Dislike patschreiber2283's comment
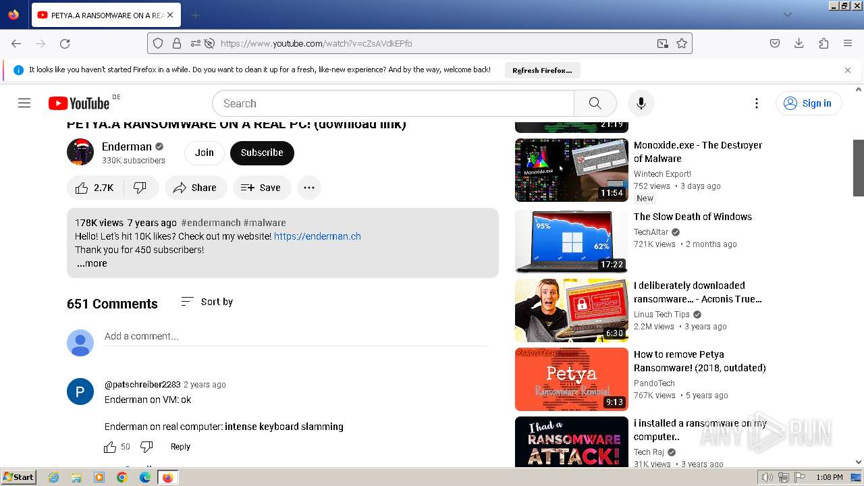This screenshot has height=486, width=864. coord(146,447)
